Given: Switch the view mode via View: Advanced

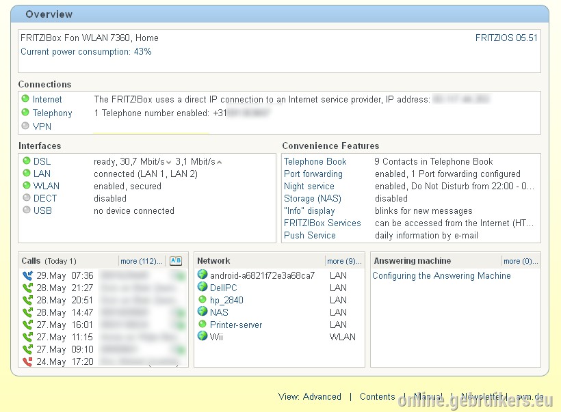Looking at the screenshot, I should (310, 397).
